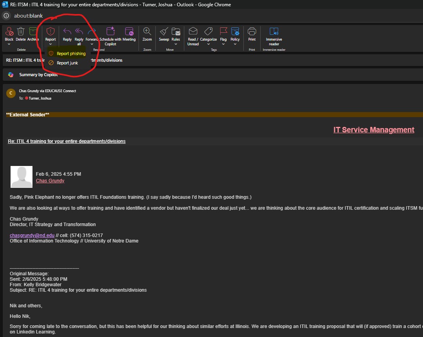
Task: Click the chasgrundy@nd.edu email link
Action: click(32, 235)
